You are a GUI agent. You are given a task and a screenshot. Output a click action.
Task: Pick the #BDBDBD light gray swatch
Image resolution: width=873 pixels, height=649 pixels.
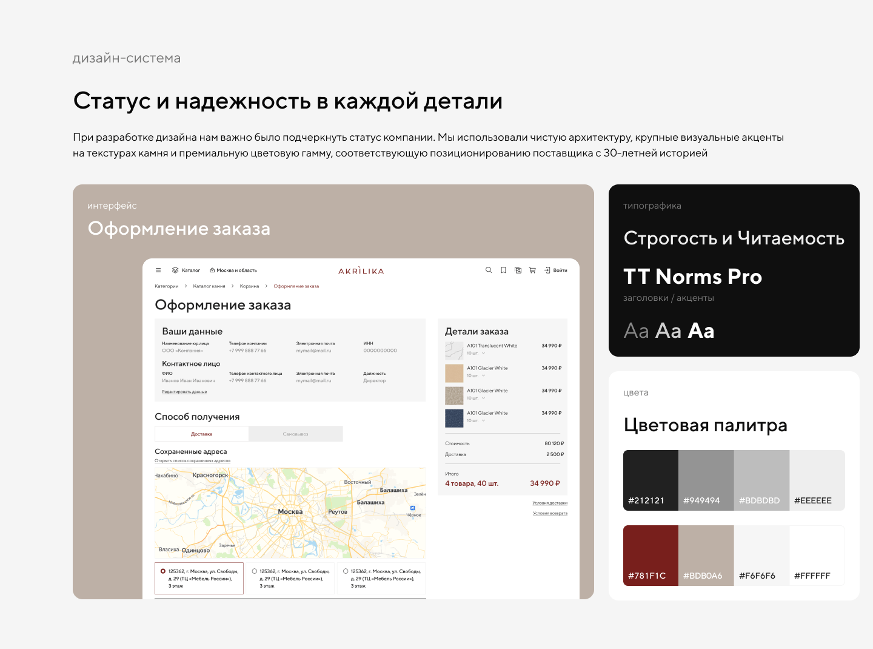point(761,480)
